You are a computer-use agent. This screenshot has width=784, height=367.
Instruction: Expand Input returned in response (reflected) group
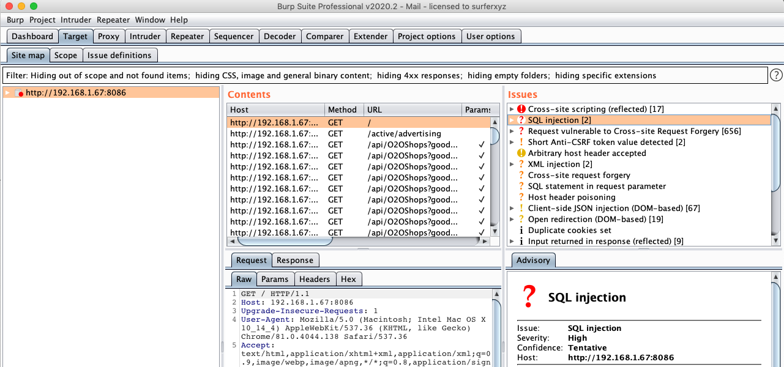click(x=512, y=241)
